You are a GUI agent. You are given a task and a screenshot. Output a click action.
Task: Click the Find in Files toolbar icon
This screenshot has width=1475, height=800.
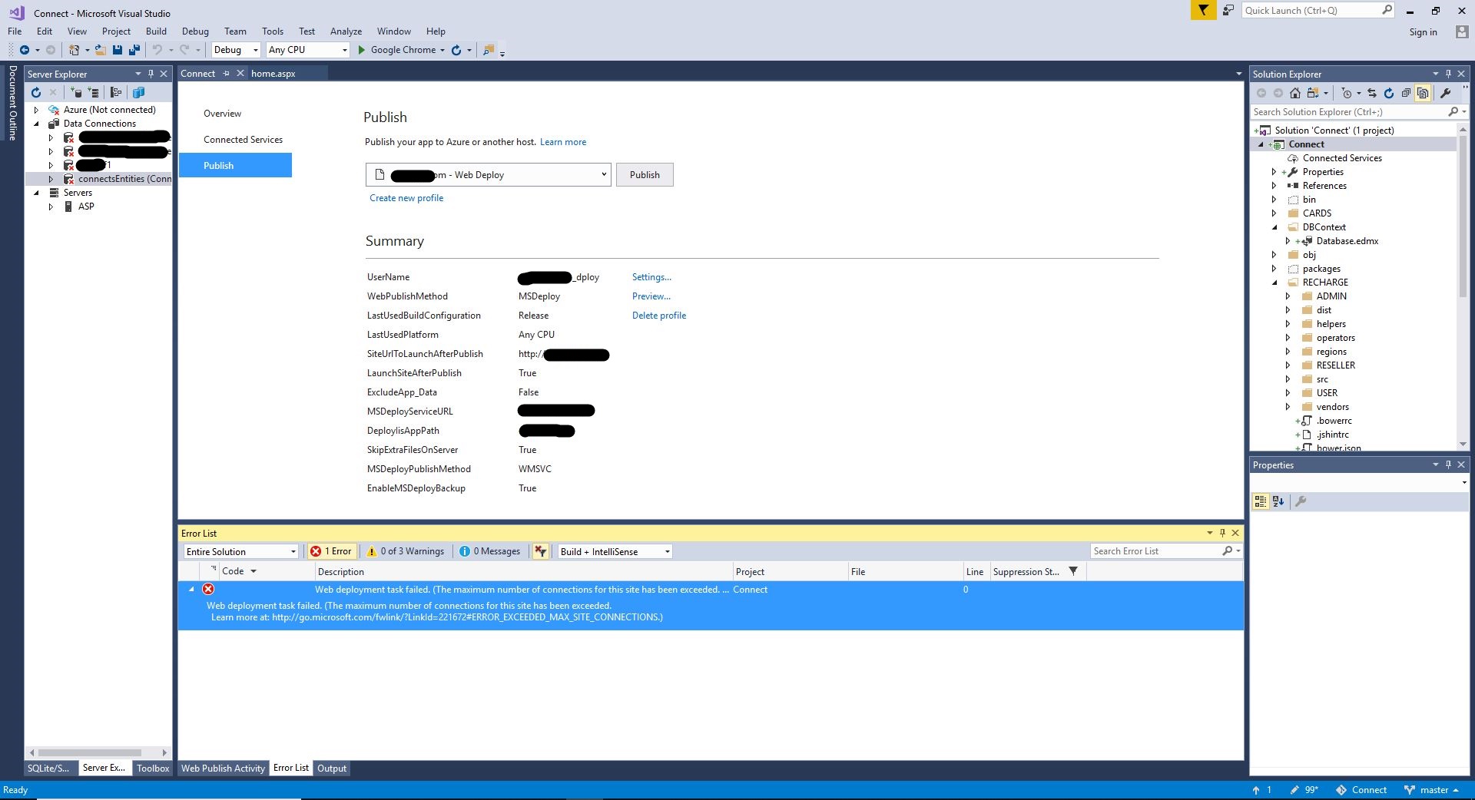[x=488, y=50]
